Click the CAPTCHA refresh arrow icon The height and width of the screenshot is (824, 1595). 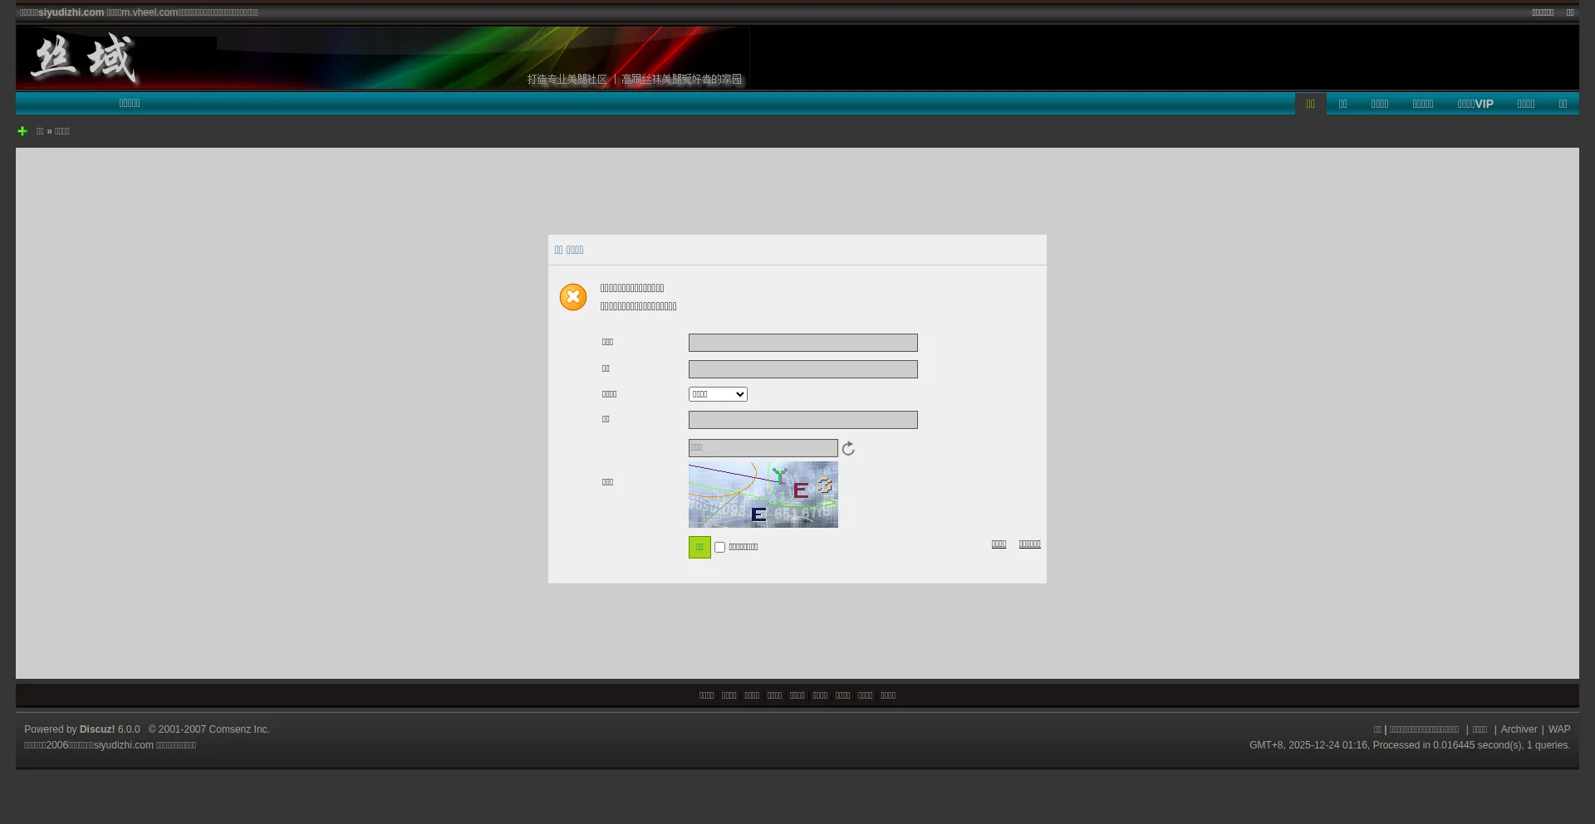[848, 449]
